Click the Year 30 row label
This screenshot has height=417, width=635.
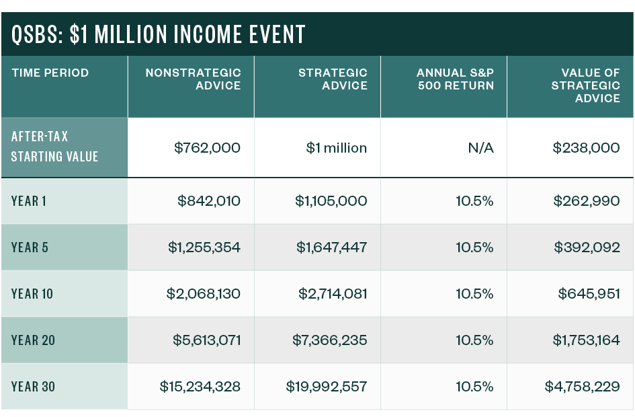point(34,387)
